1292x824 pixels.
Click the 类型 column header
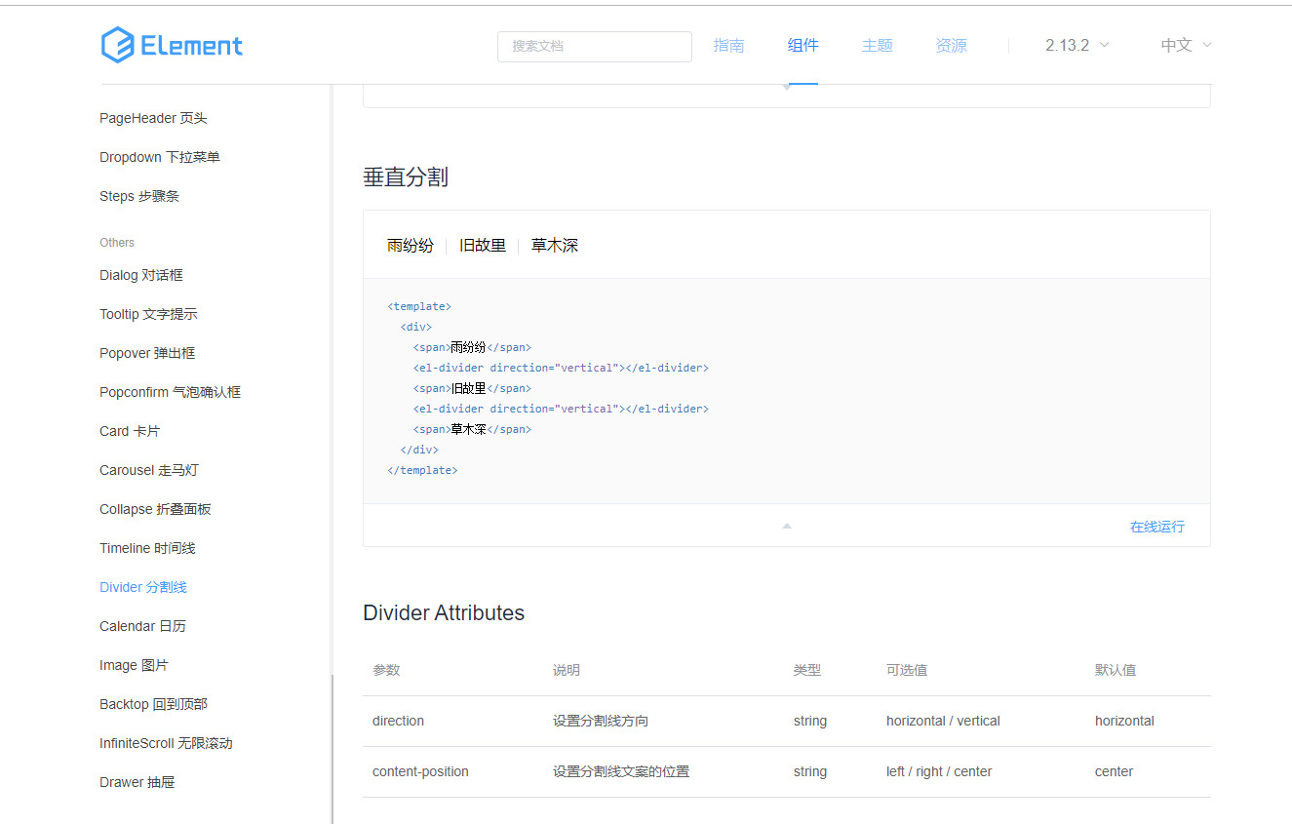pyautogui.click(x=807, y=670)
